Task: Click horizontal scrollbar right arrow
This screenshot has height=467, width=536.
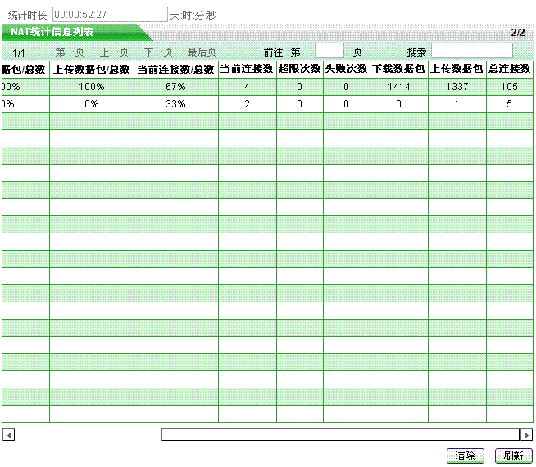Action: click(x=527, y=435)
